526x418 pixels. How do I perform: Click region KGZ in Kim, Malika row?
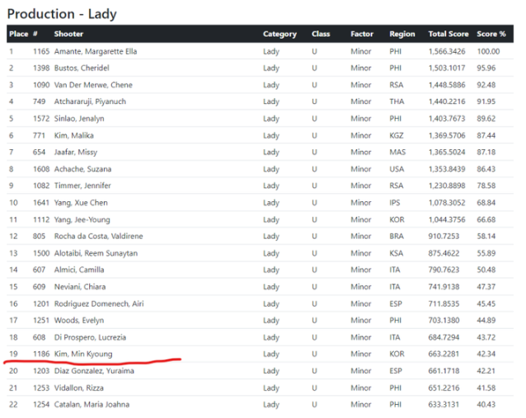tap(397, 135)
